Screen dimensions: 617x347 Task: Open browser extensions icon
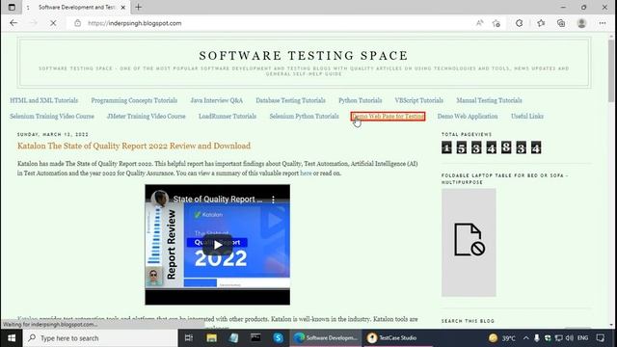coord(519,23)
